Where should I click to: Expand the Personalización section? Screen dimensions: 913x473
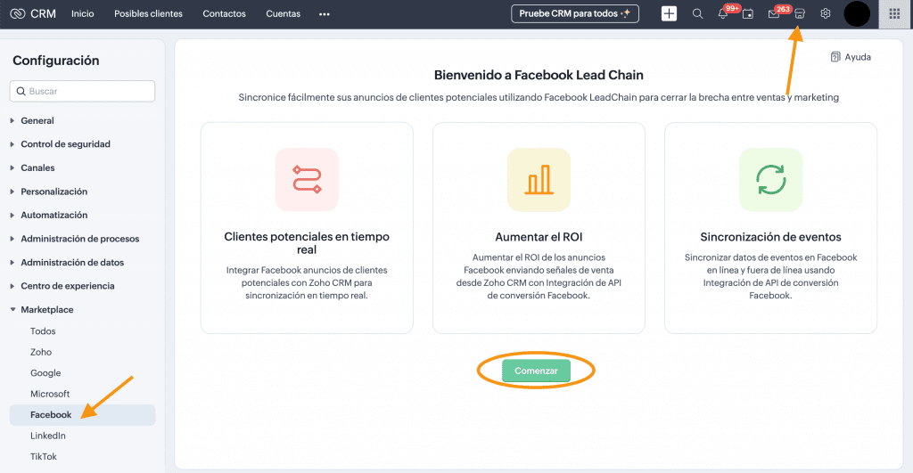pos(54,192)
